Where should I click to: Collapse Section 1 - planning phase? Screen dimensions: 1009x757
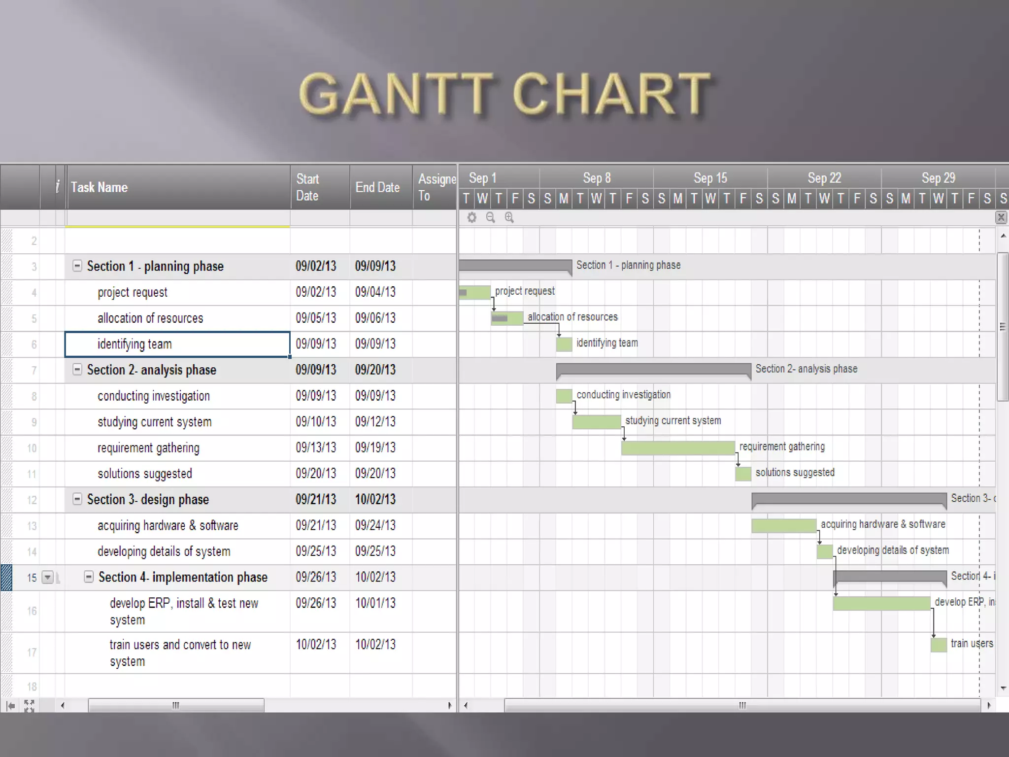click(x=77, y=266)
